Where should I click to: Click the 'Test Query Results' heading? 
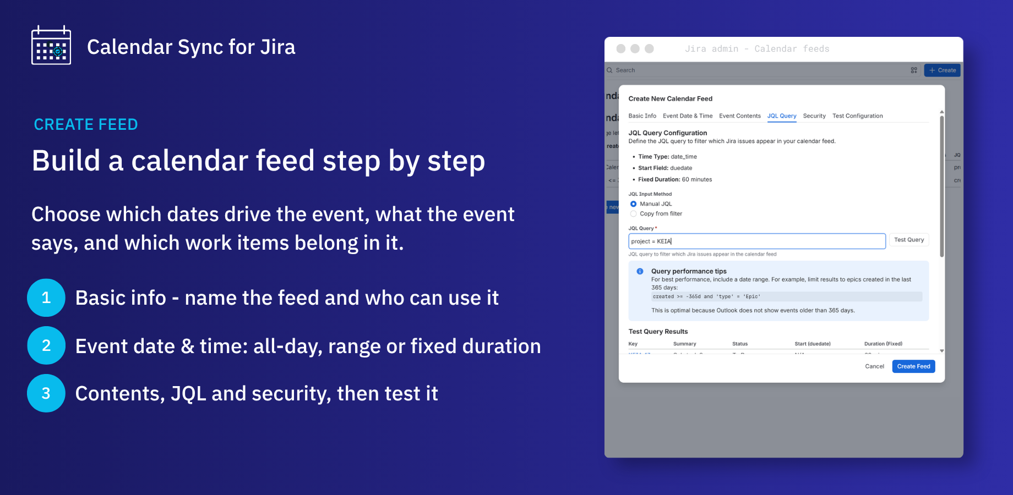[x=658, y=332]
